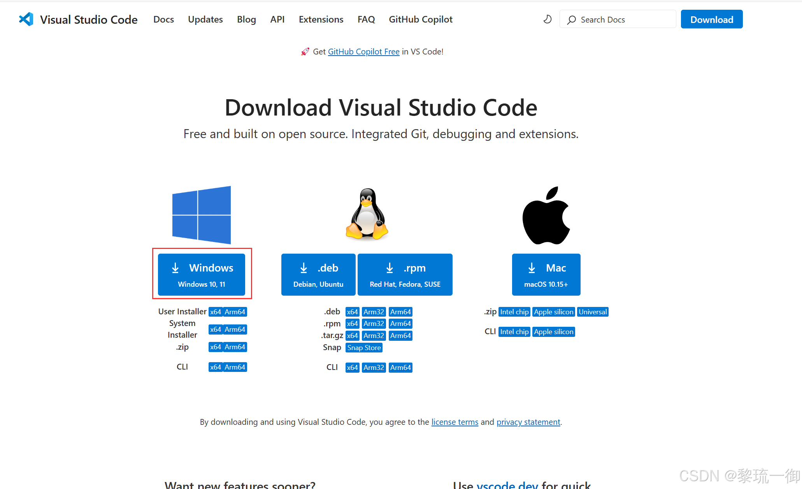Click the Apple logo icon

546,216
